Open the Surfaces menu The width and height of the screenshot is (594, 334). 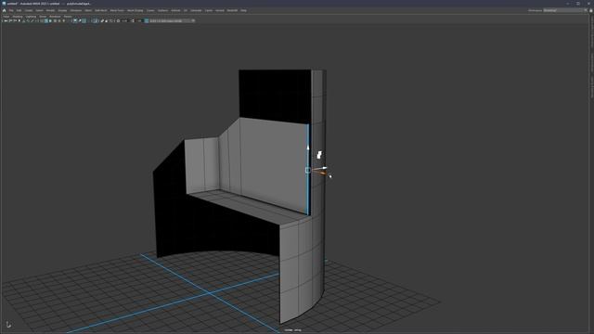163,10
